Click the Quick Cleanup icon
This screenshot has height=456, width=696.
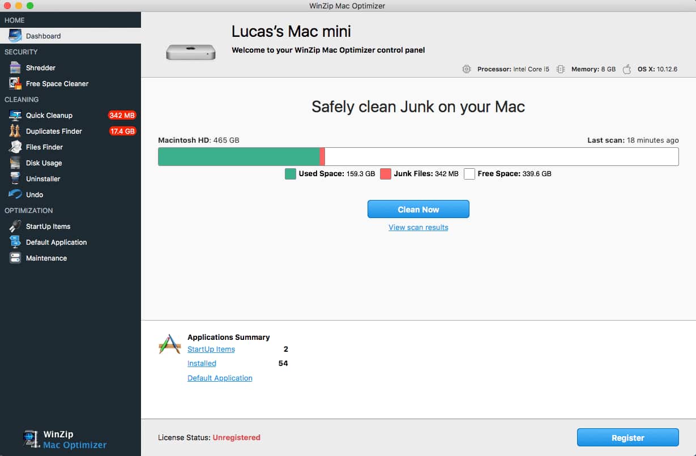tap(15, 115)
